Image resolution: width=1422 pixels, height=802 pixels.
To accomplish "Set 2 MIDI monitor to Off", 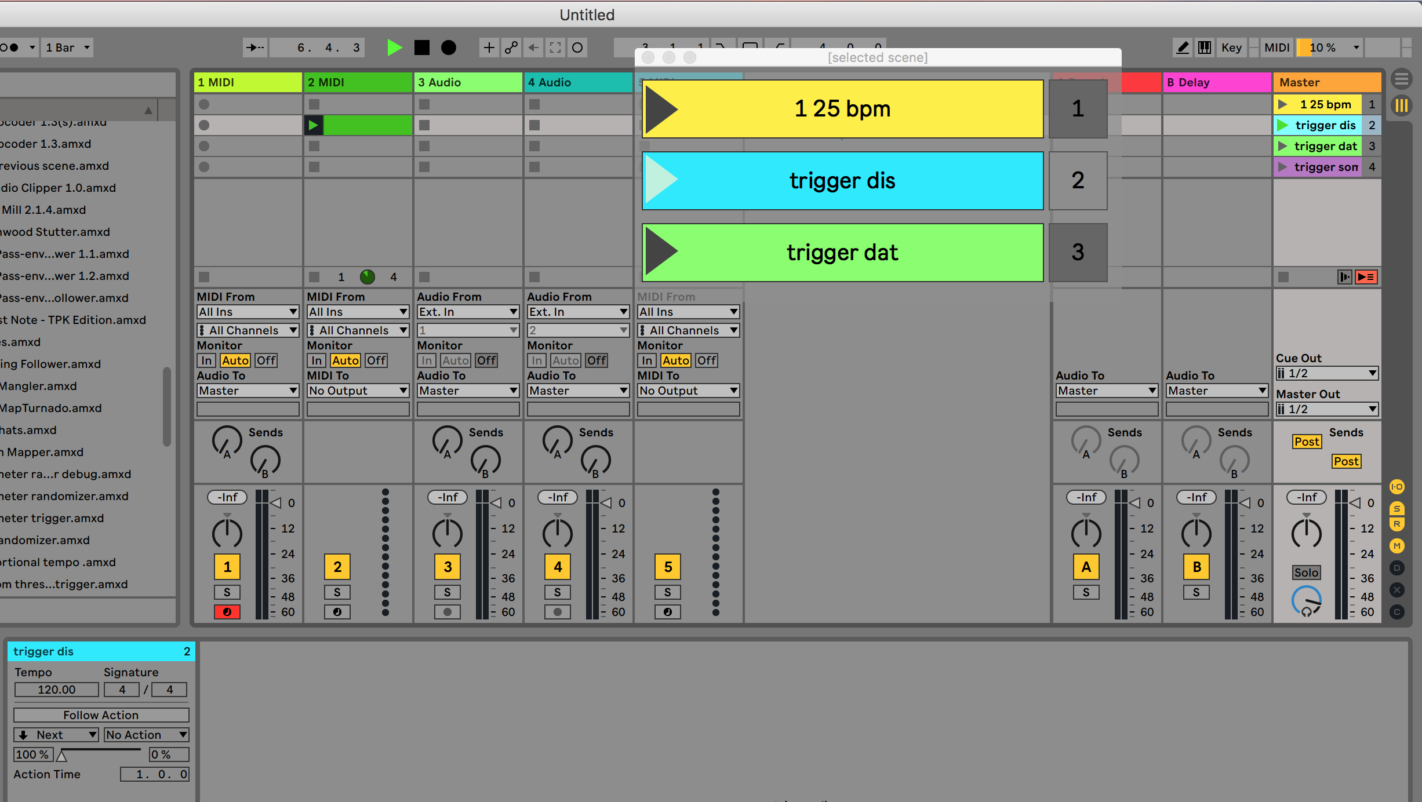I will click(x=376, y=360).
